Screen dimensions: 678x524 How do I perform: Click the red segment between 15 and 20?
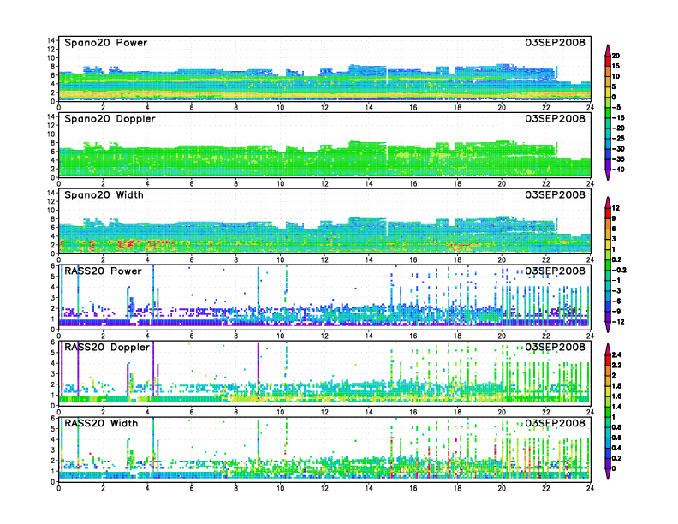608,61
